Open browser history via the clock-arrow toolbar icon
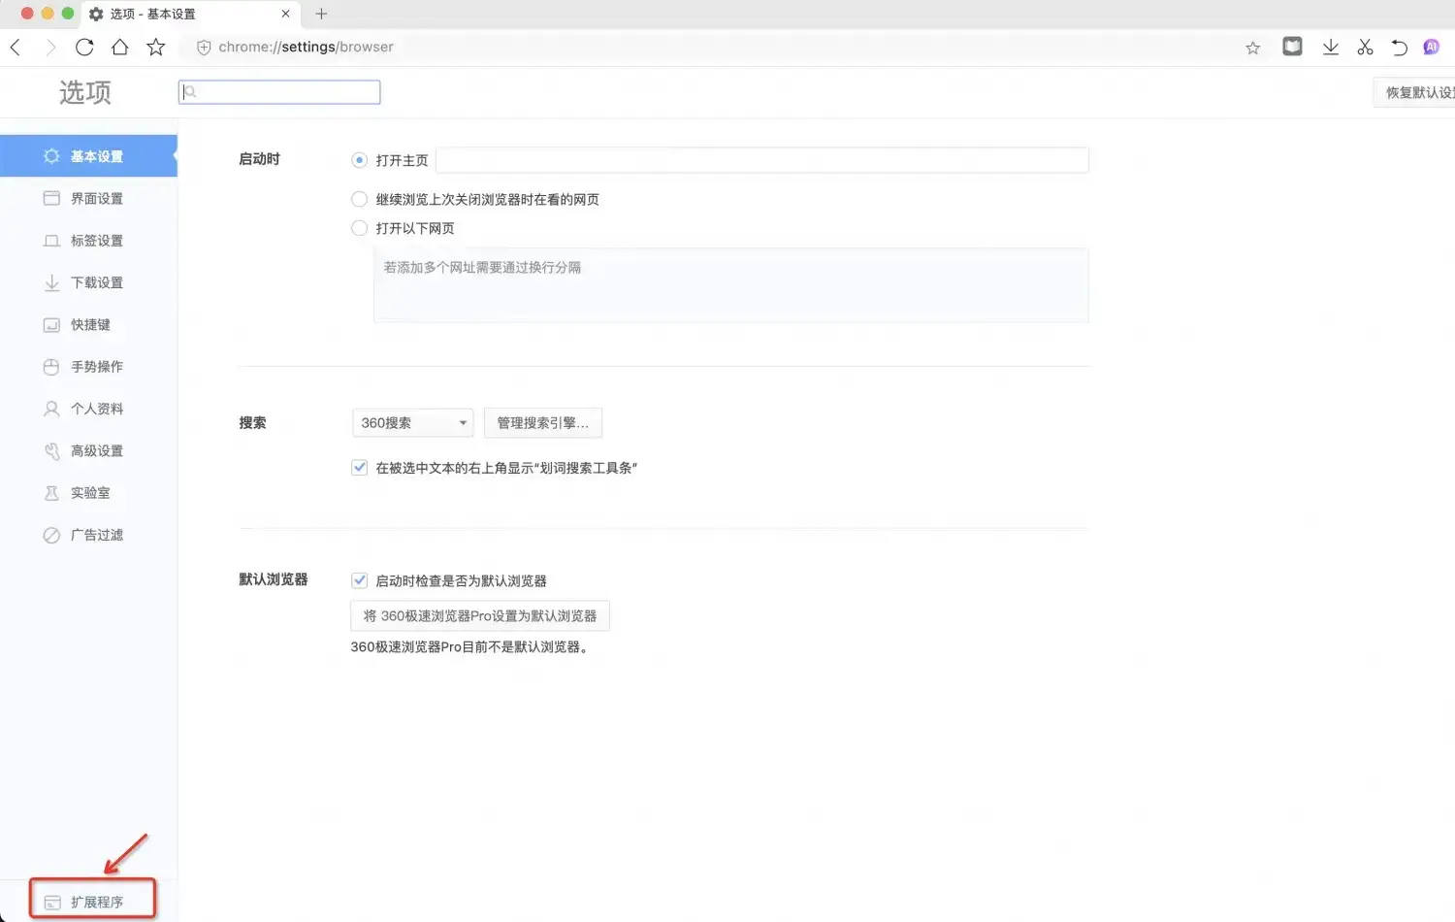This screenshot has height=922, width=1455. coord(1400,47)
